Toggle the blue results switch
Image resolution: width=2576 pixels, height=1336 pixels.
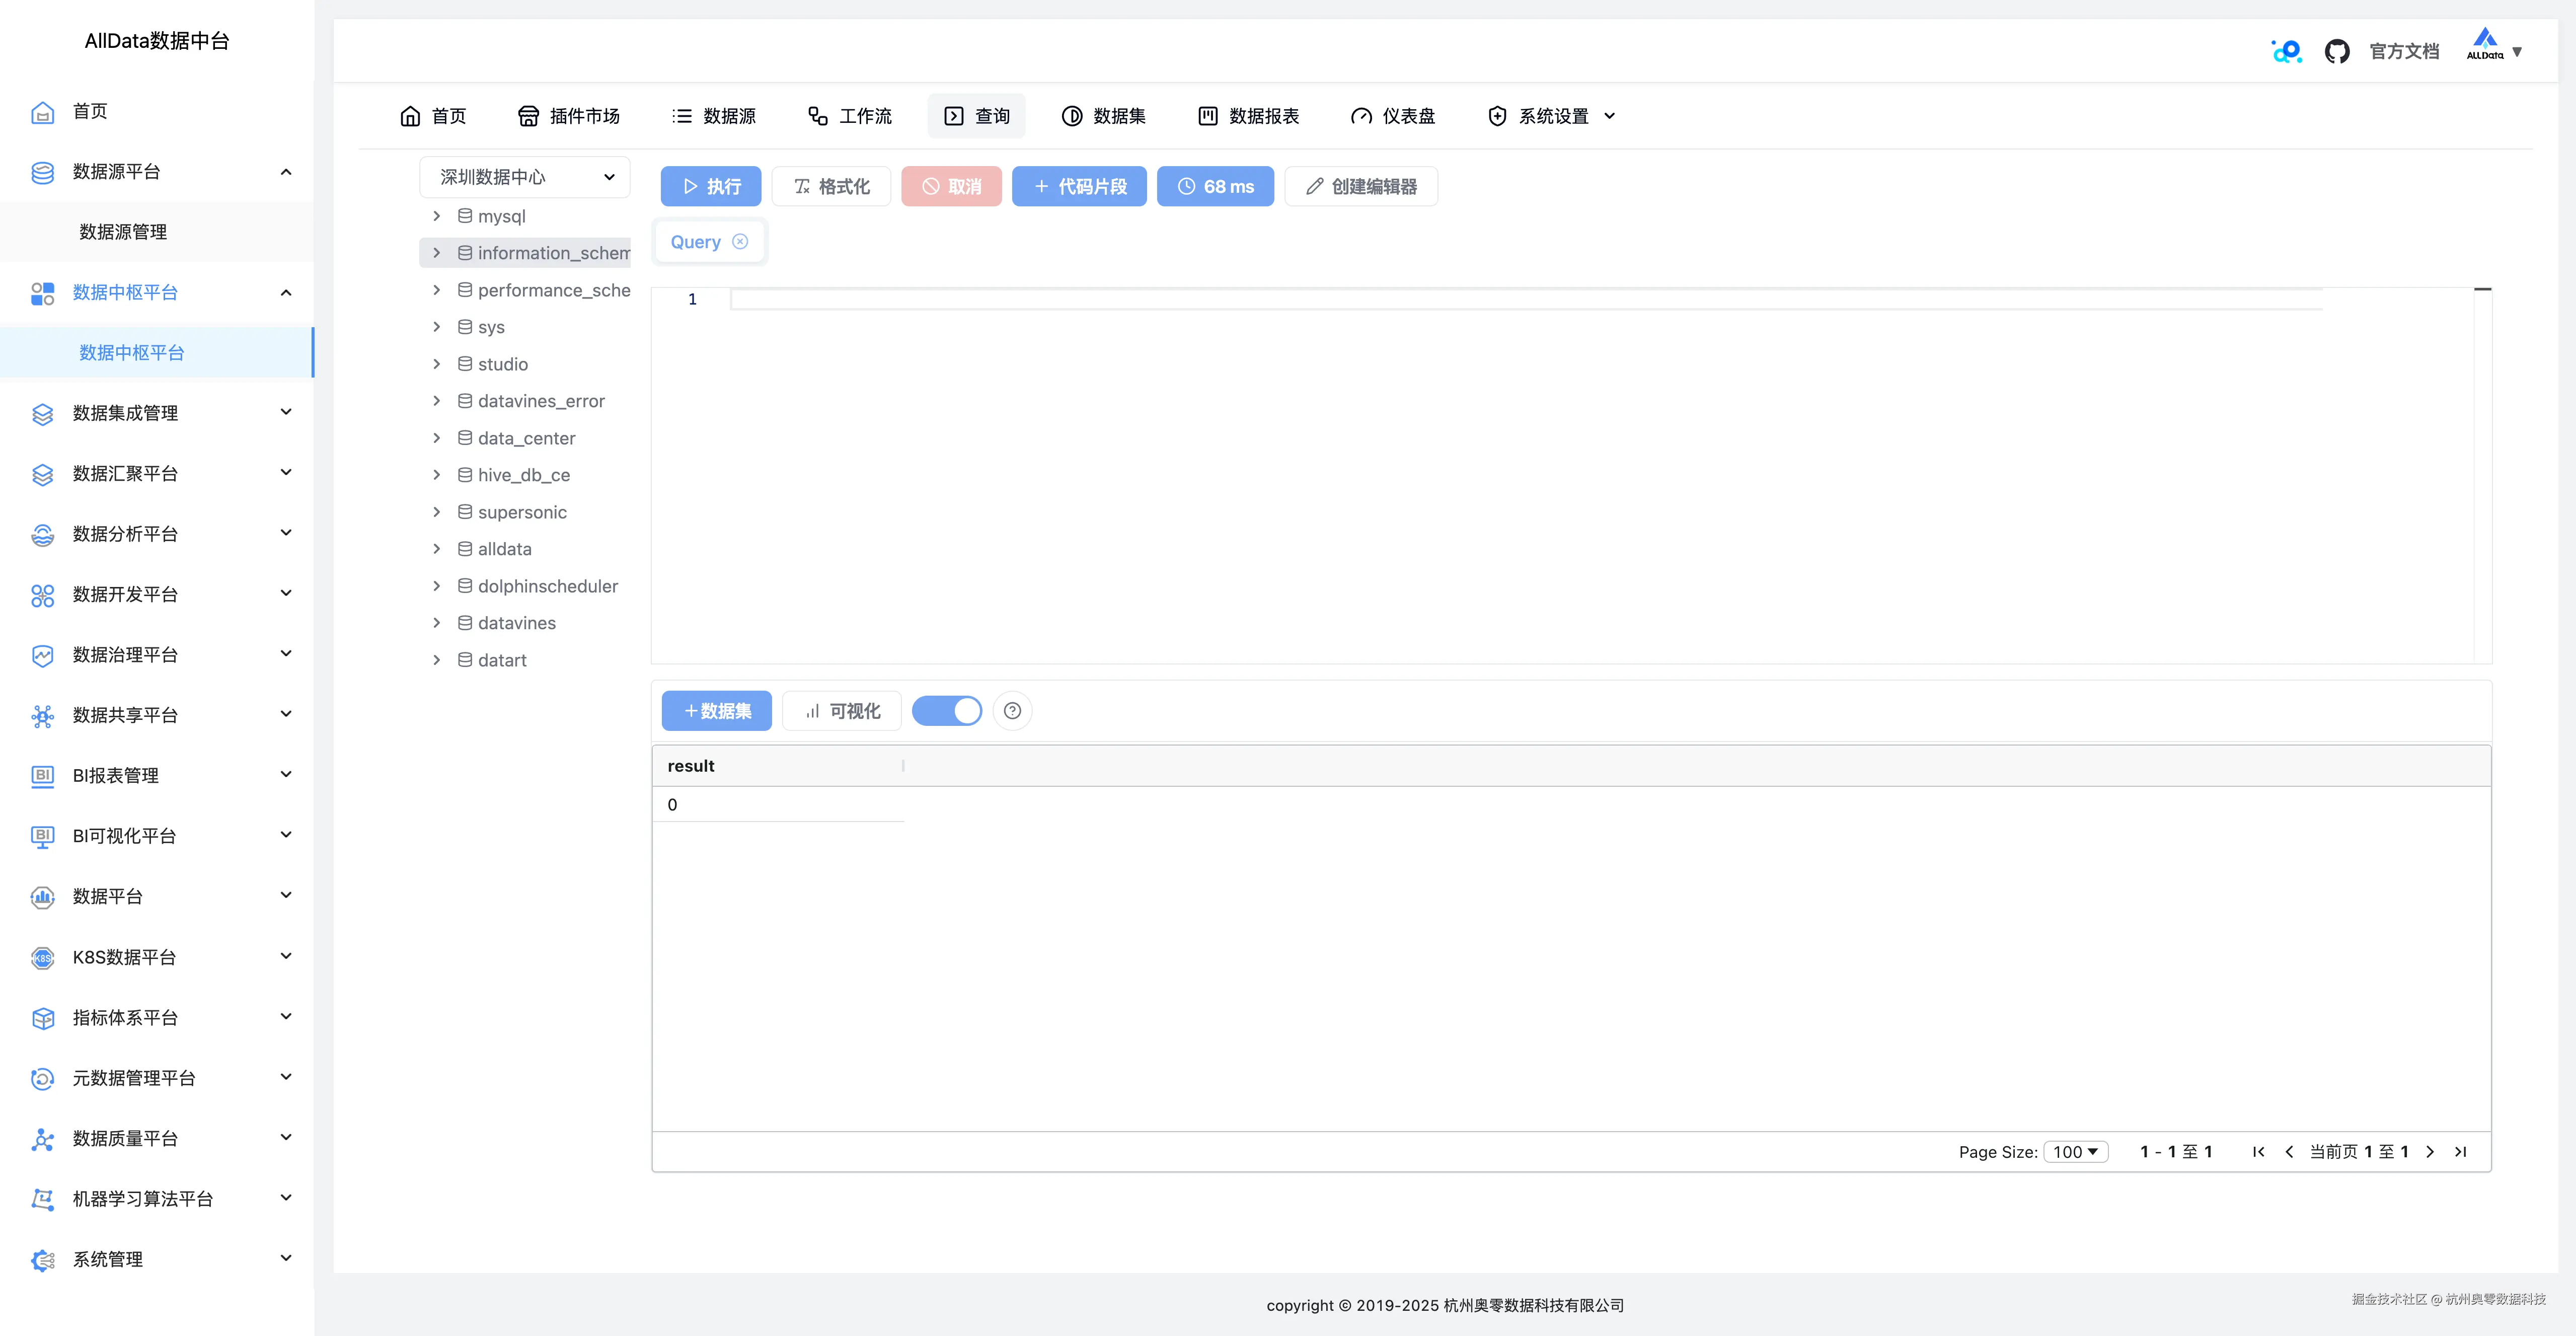click(x=946, y=711)
